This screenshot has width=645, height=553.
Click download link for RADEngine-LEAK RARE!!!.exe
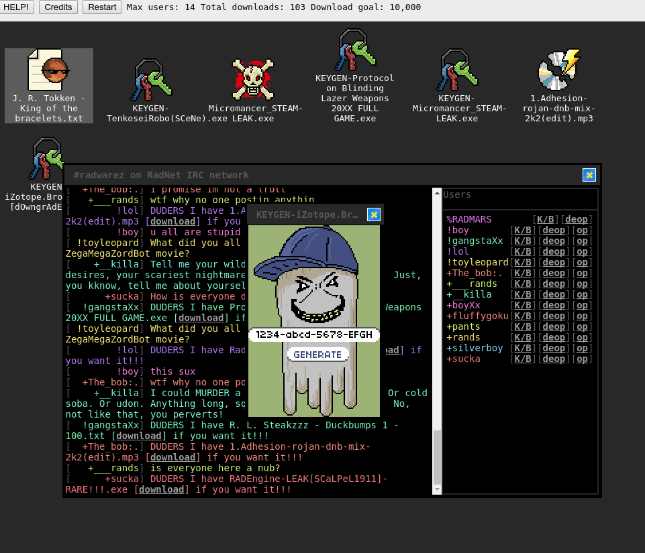[161, 489]
